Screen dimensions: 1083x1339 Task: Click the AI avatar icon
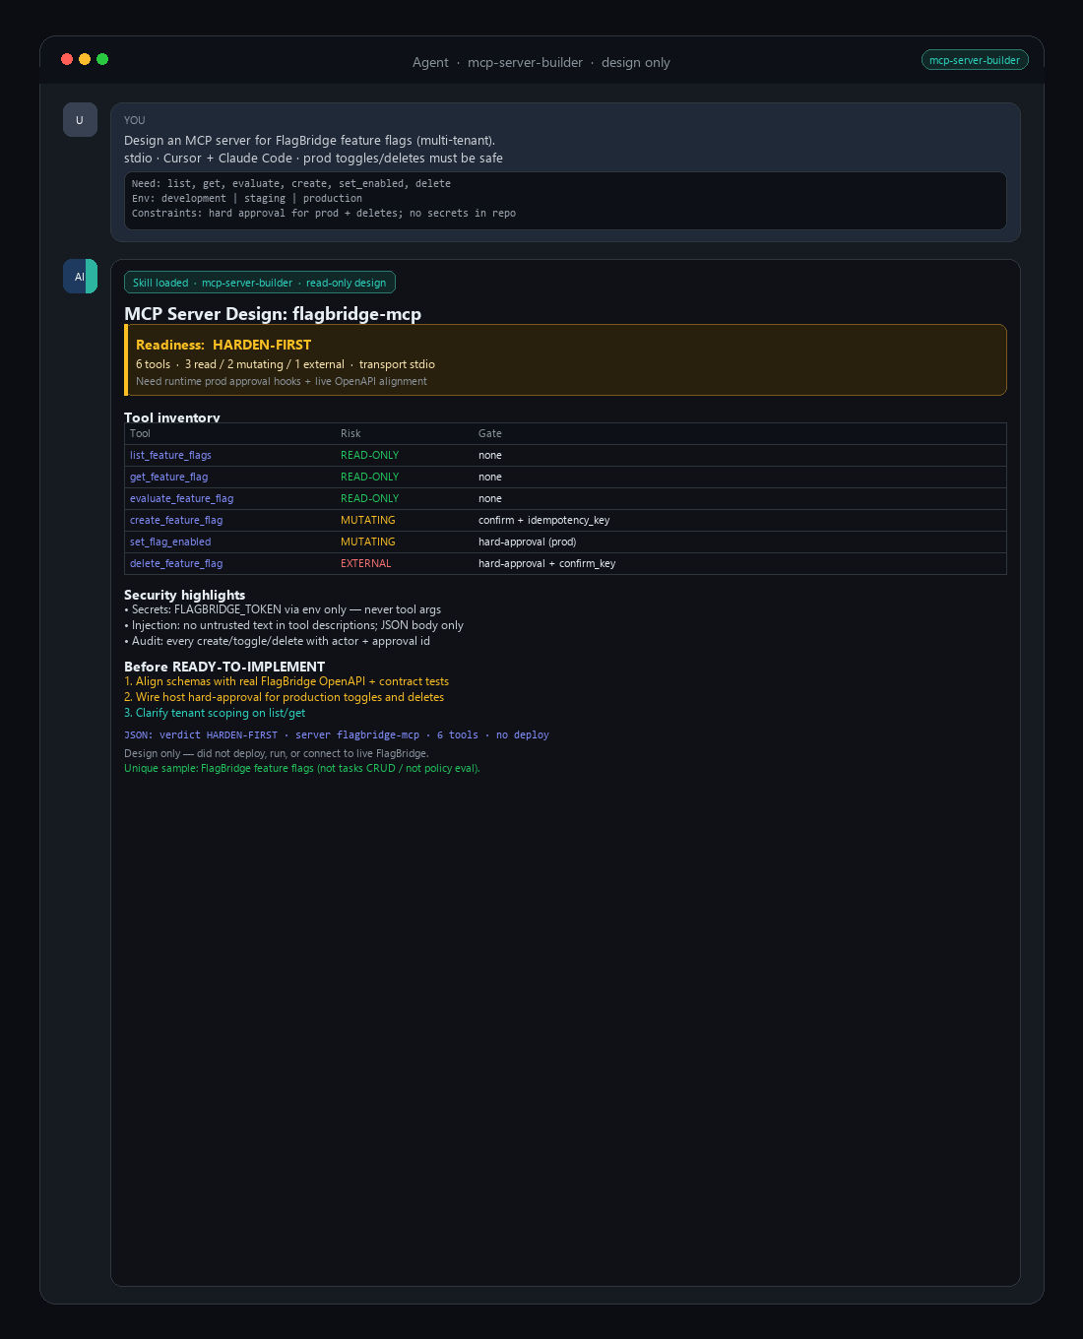80,277
